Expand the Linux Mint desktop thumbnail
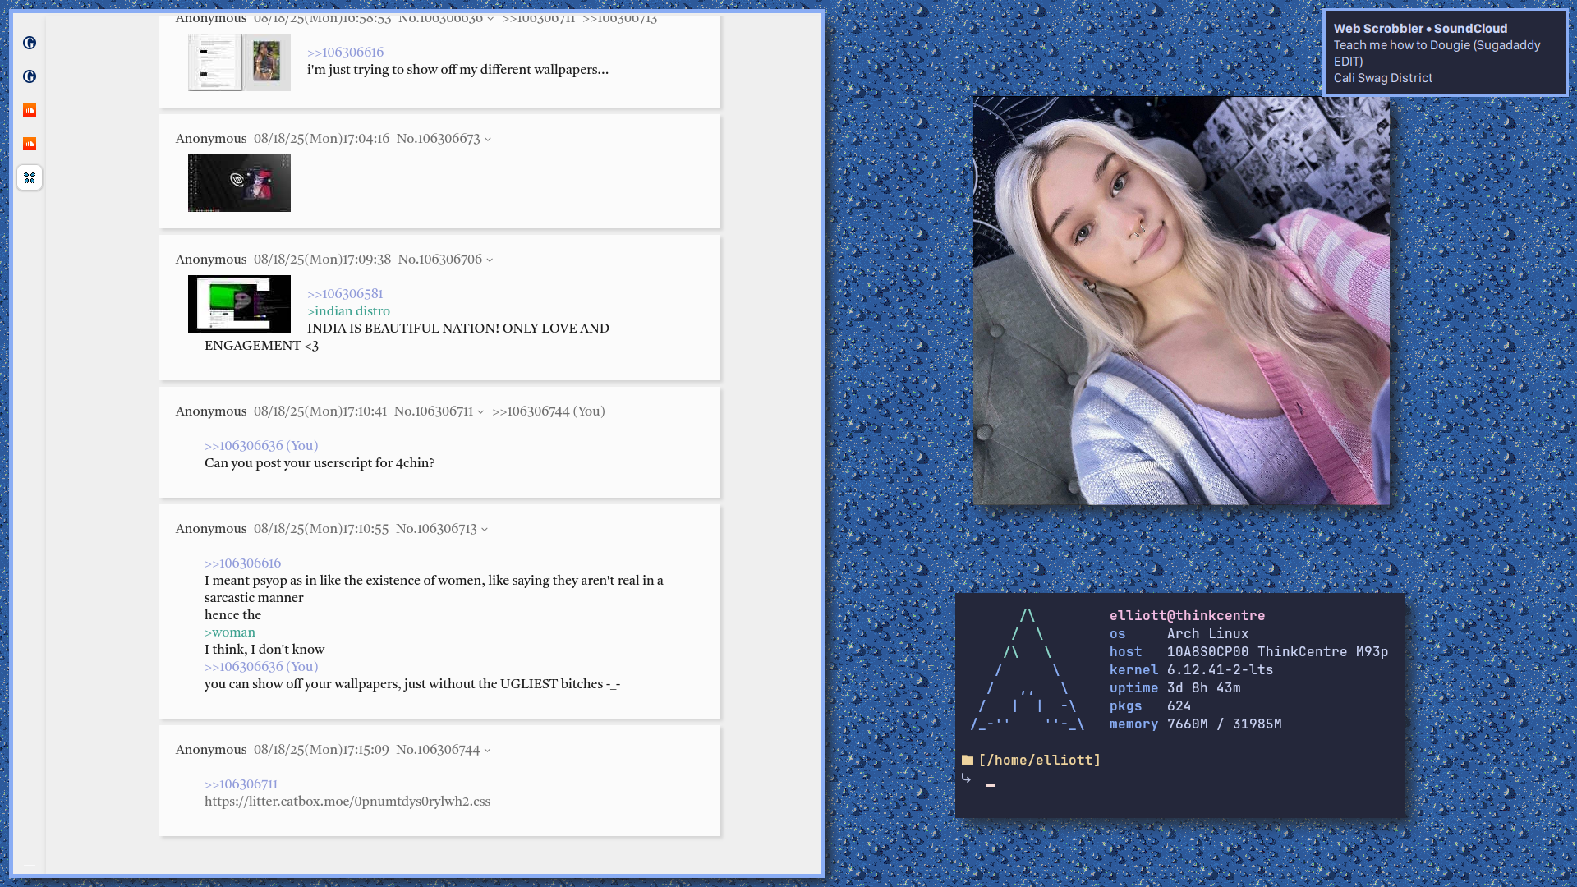 click(x=239, y=183)
